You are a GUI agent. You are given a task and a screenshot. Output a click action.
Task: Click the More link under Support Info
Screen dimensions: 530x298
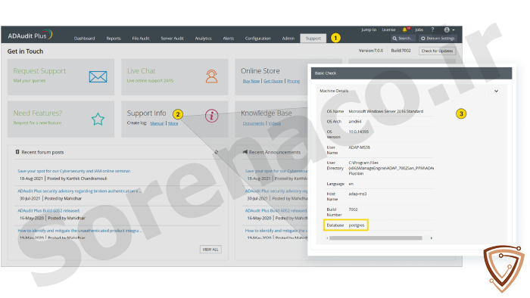coord(173,123)
